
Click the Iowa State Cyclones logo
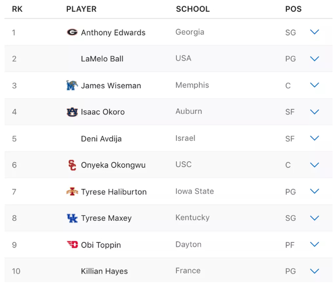click(72, 192)
